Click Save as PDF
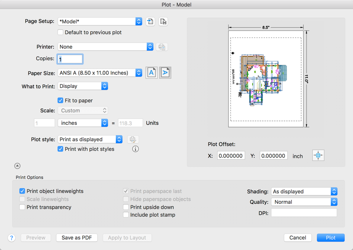The image size is (353, 250). [77, 238]
